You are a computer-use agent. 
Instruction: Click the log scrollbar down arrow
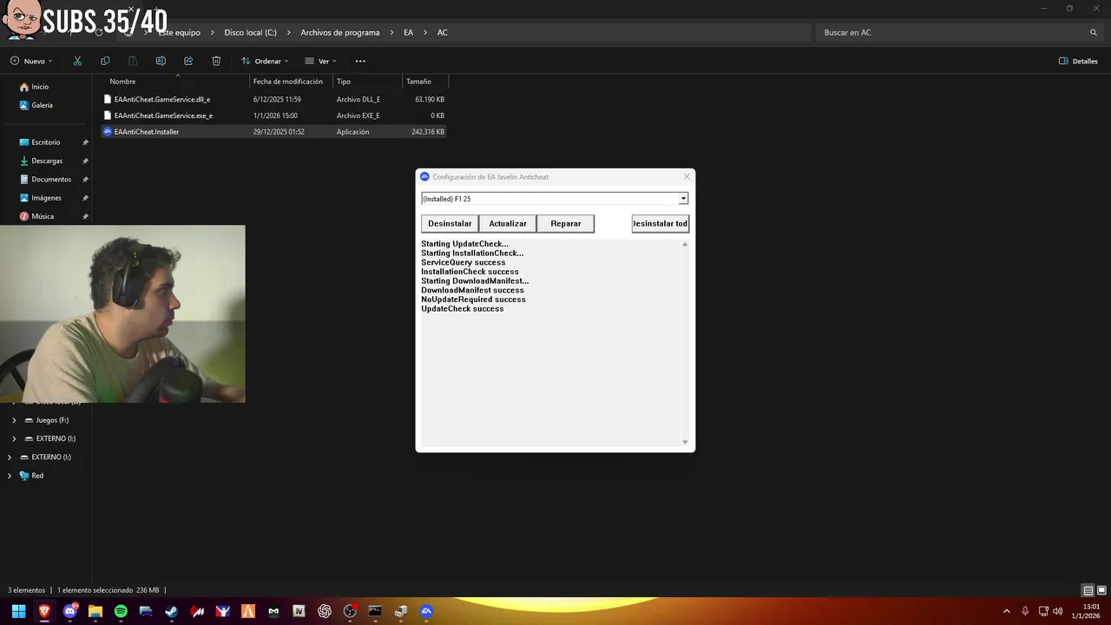[685, 442]
